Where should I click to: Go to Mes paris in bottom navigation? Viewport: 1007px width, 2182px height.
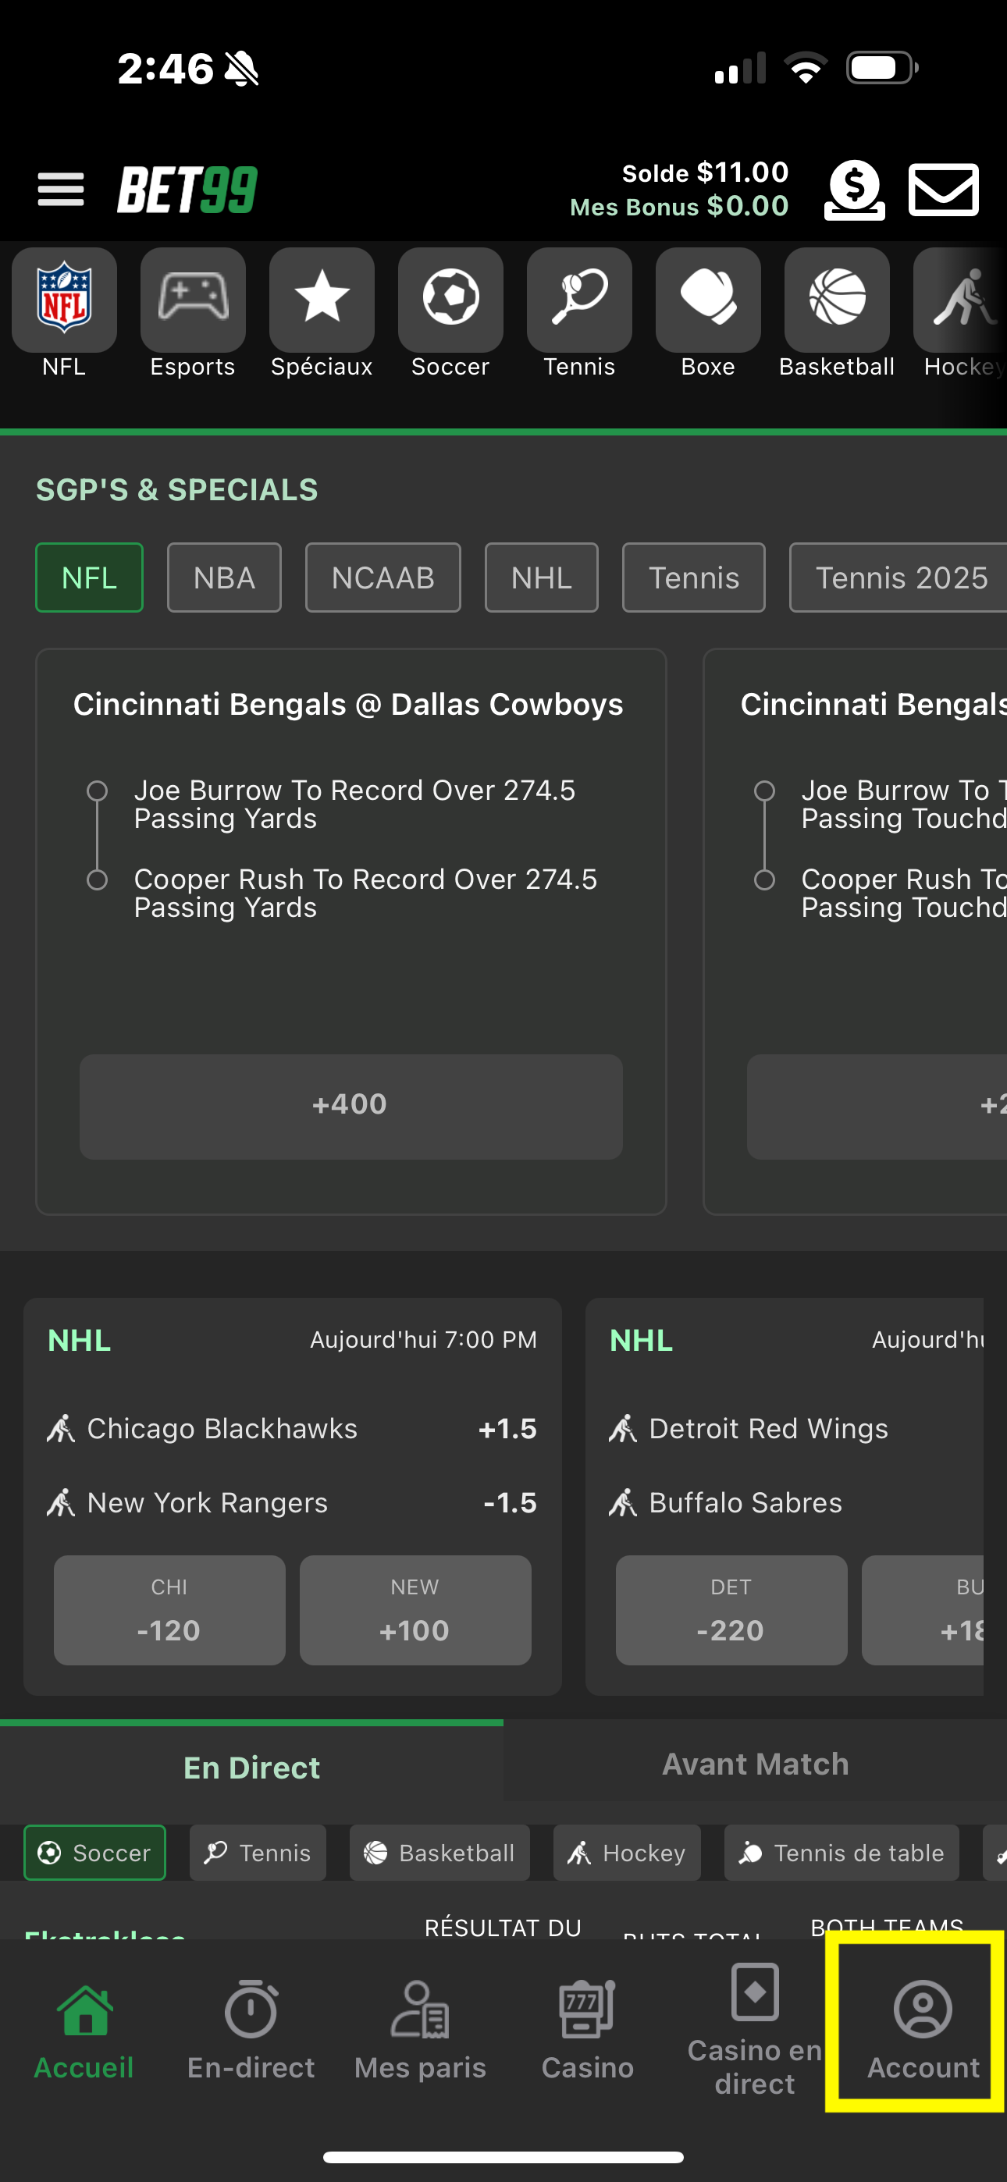(x=420, y=2030)
